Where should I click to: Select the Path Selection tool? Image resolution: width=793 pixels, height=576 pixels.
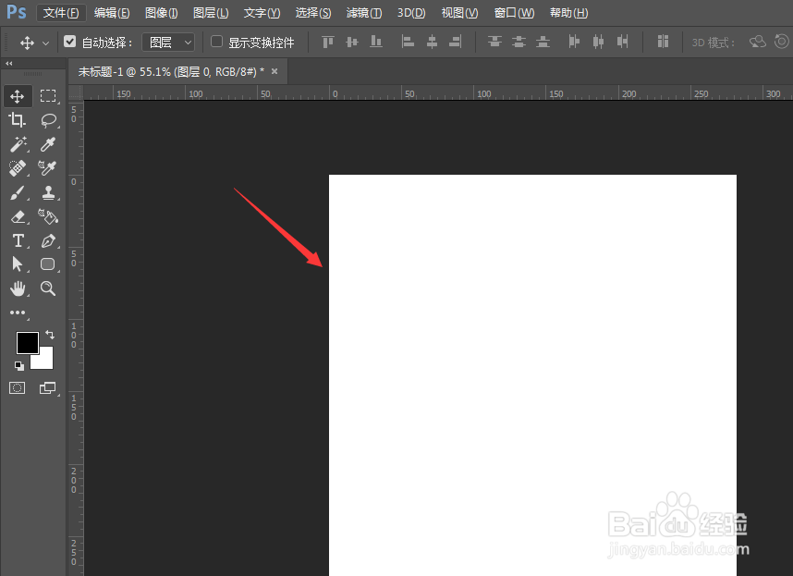point(18,264)
